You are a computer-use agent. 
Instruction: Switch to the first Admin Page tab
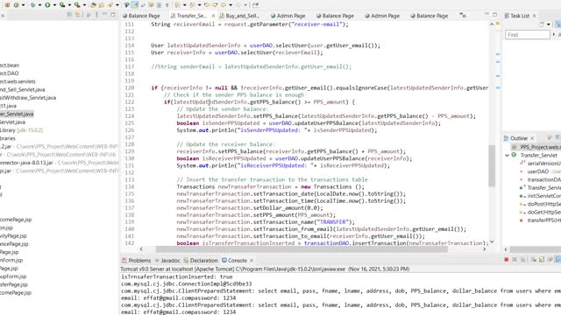coord(288,16)
